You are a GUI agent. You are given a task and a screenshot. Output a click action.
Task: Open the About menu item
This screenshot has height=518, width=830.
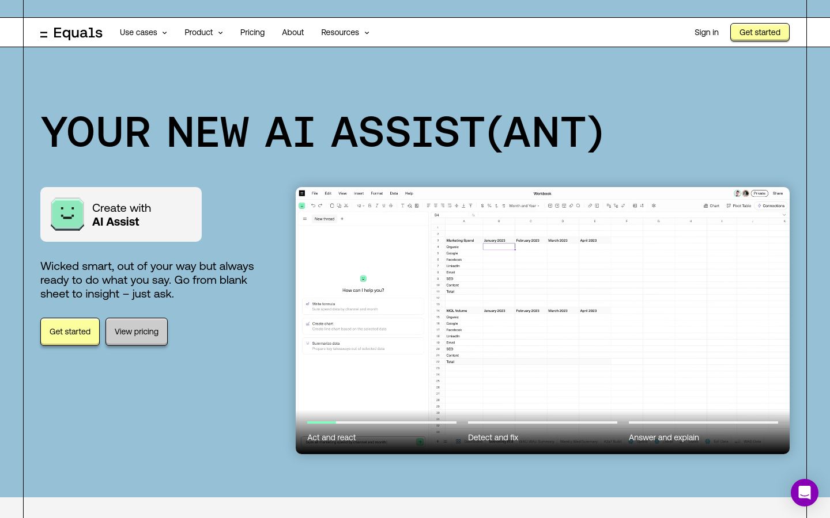tap(293, 32)
